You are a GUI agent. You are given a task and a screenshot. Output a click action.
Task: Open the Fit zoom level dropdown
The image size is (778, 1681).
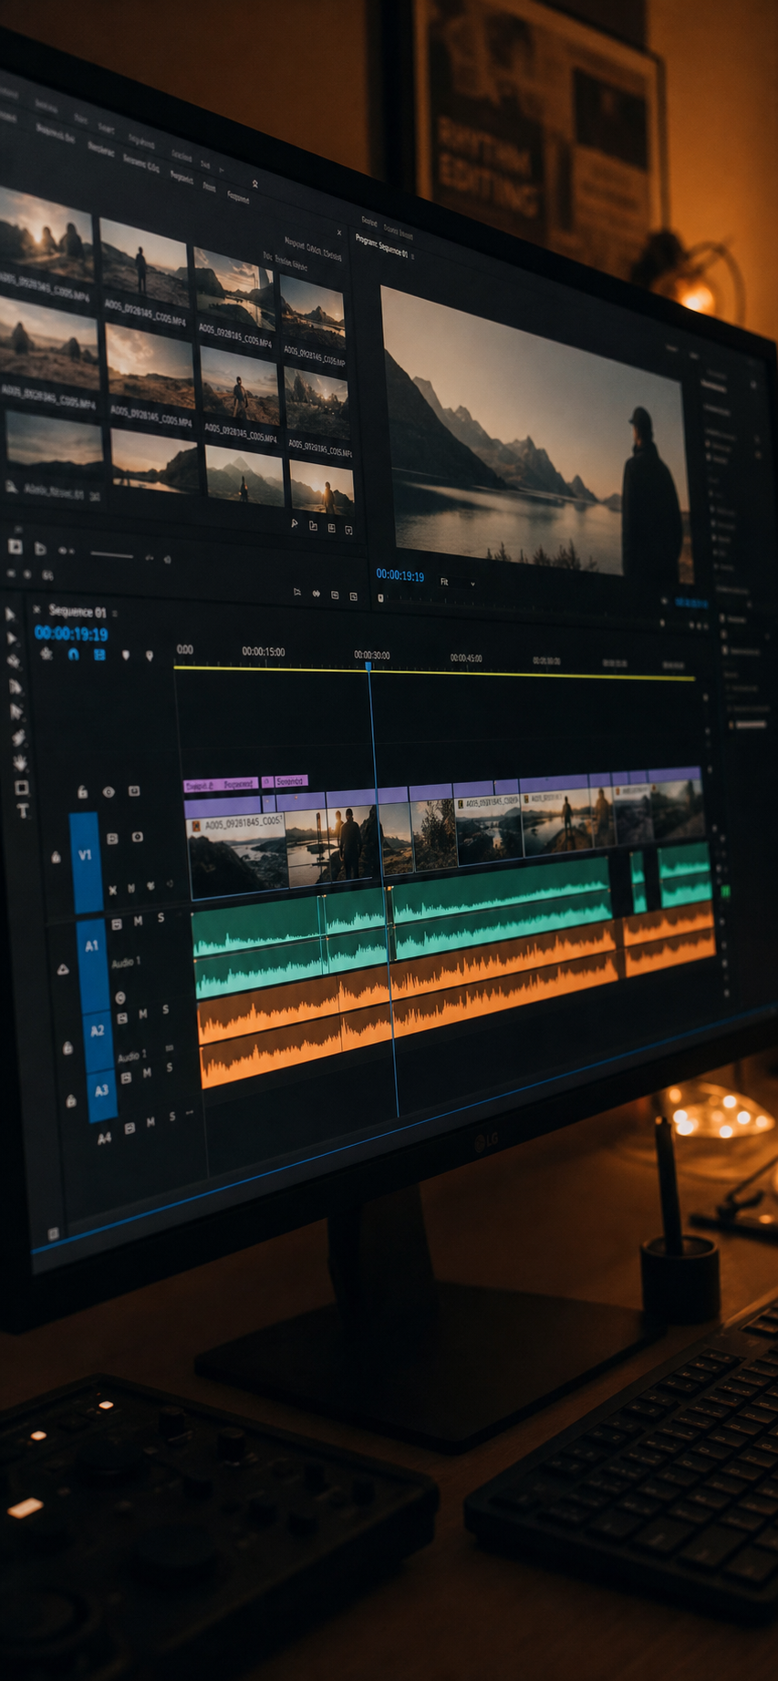pos(458,582)
